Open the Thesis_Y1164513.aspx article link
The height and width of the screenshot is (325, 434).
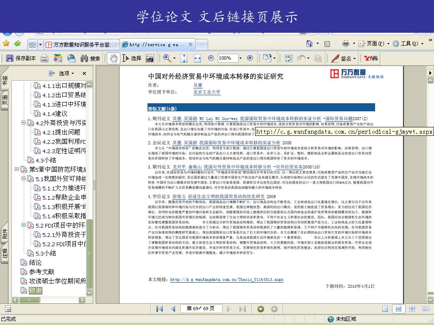[227, 279]
